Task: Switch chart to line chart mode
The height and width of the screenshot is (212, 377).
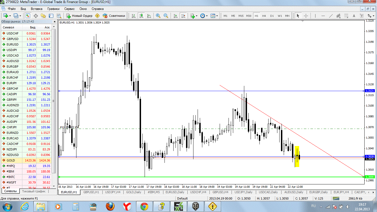Action: (149, 16)
